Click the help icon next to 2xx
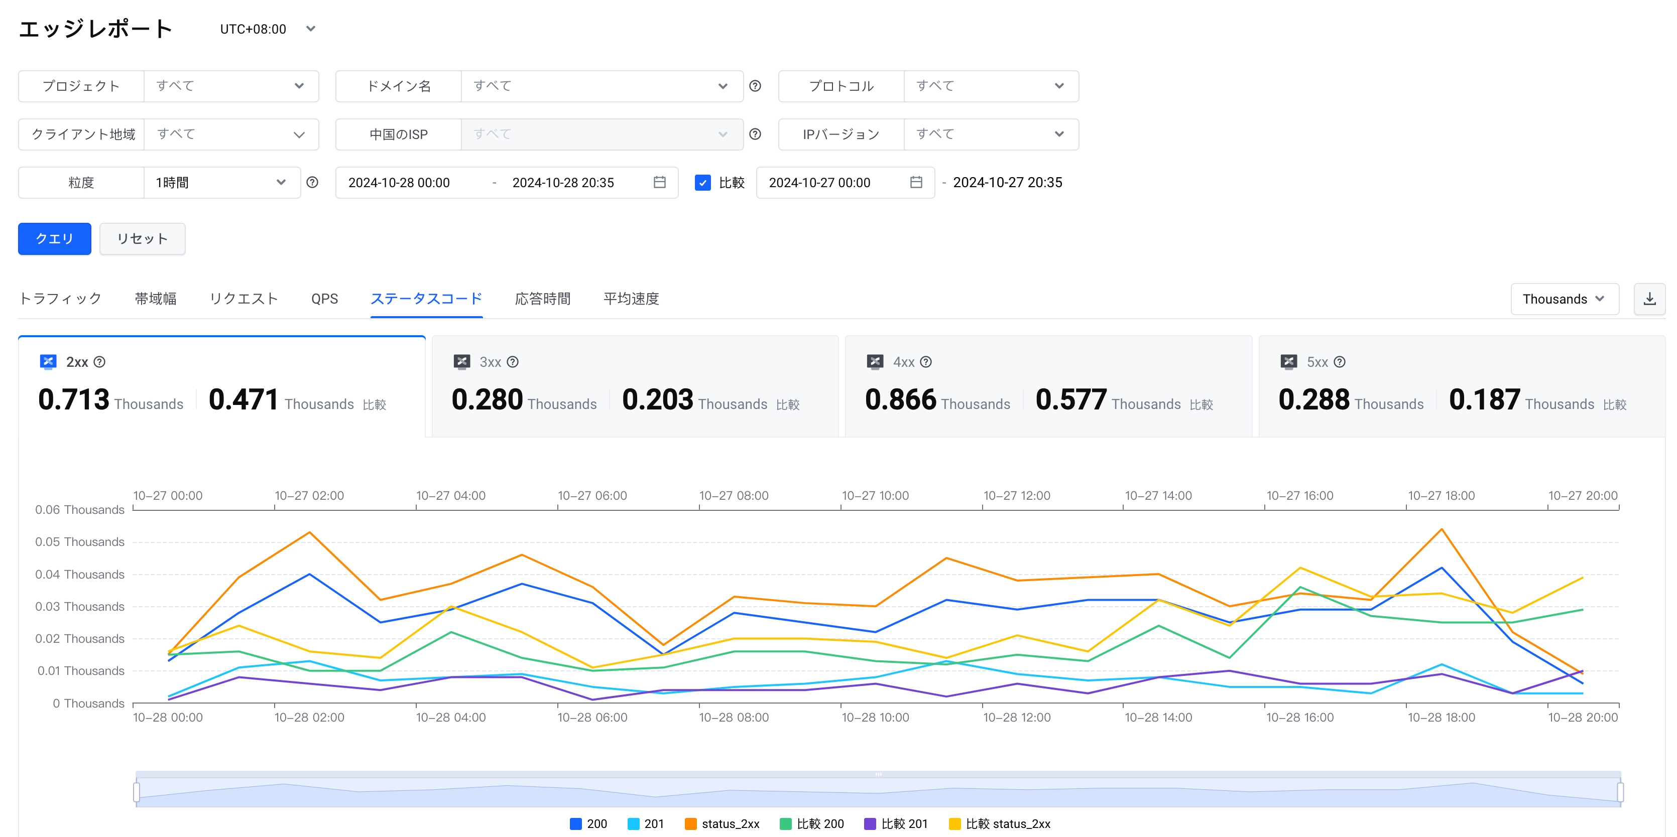Viewport: 1677px width, 837px height. click(x=99, y=362)
